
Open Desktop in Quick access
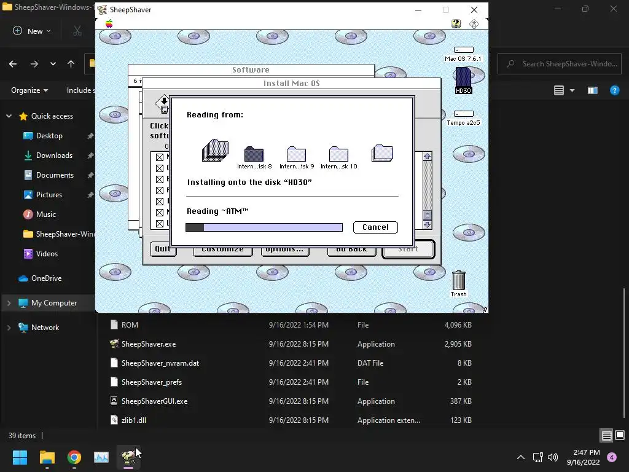tap(49, 136)
